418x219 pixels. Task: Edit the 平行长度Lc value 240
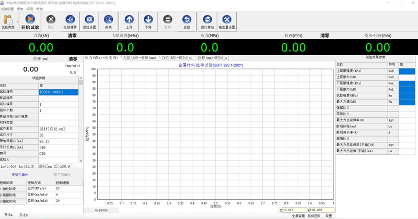[x=59, y=148]
